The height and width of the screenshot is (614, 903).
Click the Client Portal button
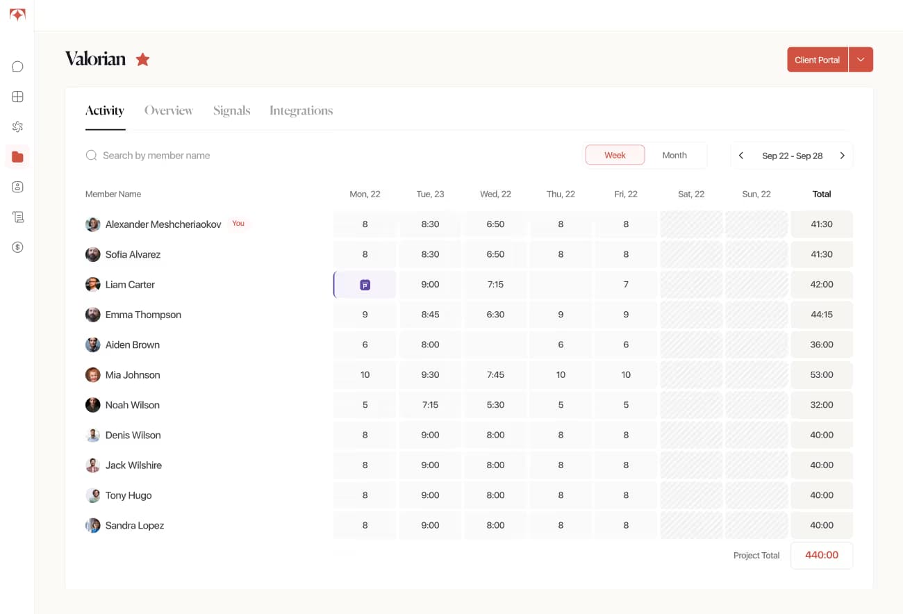[x=818, y=60]
